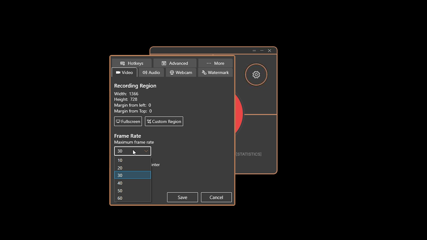Select 20 fps option
427x240 pixels.
[133, 168]
